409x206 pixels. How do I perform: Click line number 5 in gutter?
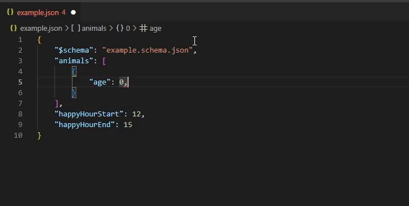pyautogui.click(x=20, y=82)
